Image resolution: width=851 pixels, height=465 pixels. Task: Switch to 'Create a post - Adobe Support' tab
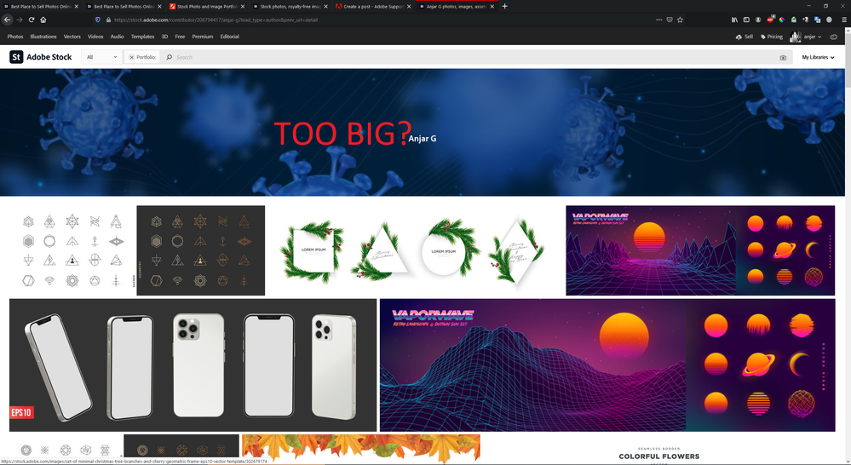(x=373, y=7)
